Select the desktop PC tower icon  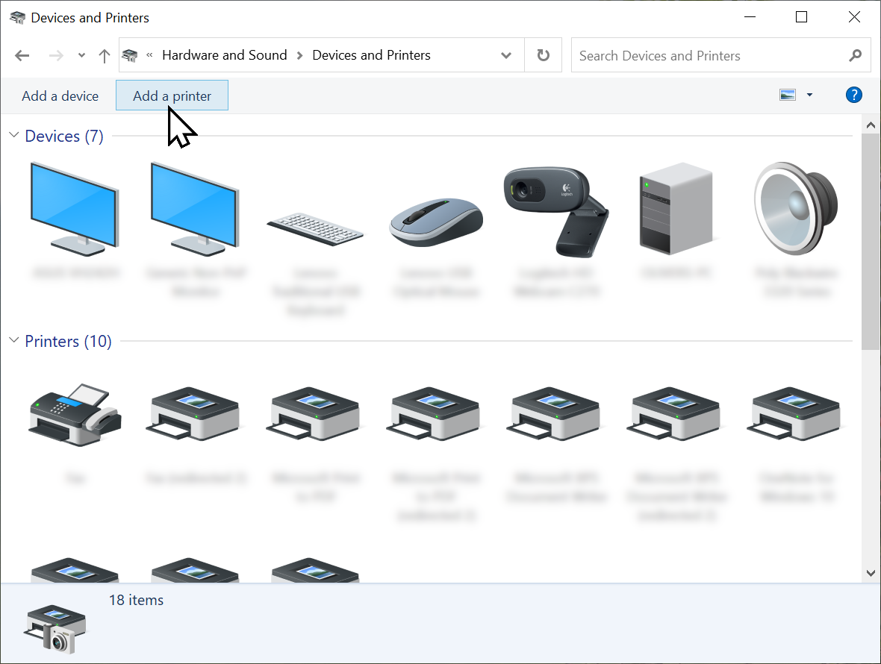pyautogui.click(x=676, y=209)
